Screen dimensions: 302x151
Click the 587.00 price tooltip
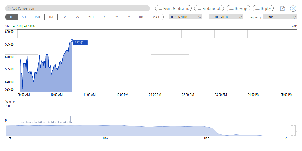coord(79,43)
